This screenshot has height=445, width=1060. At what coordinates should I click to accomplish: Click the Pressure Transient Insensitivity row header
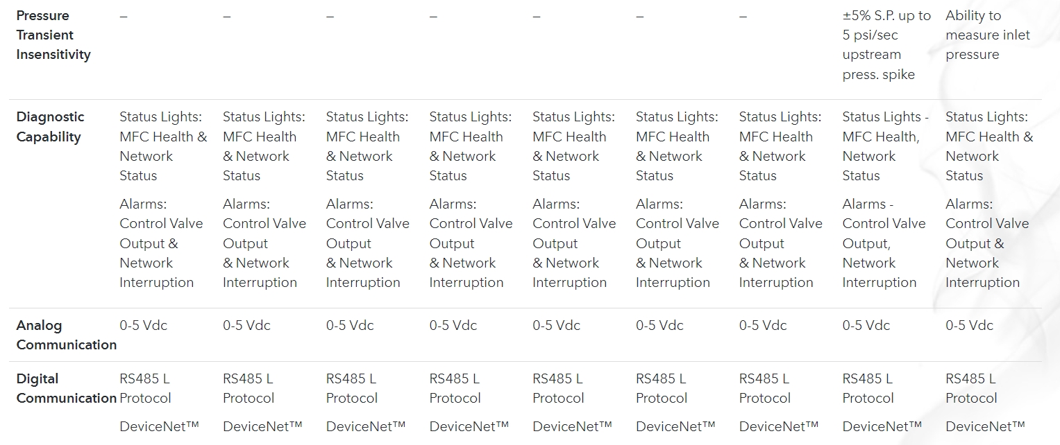(53, 35)
